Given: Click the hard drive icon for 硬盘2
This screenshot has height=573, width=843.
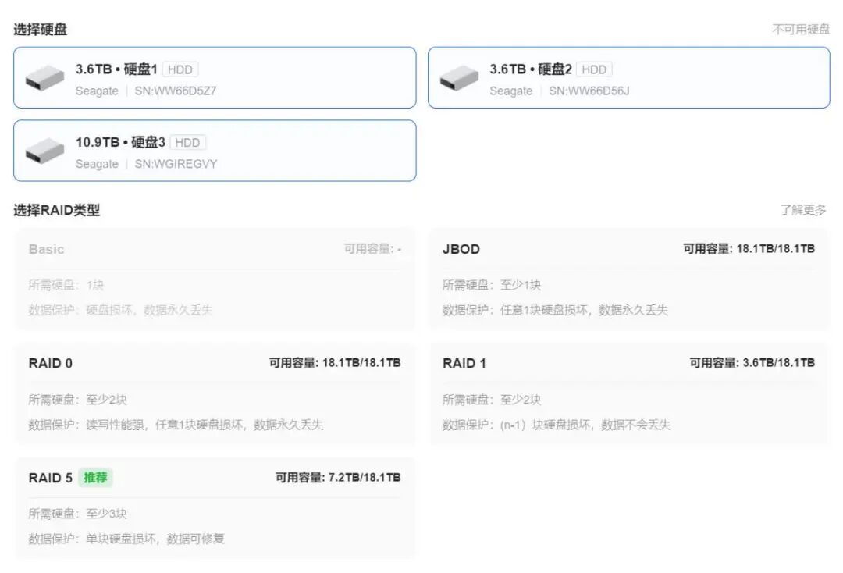Looking at the screenshot, I should click(x=459, y=78).
